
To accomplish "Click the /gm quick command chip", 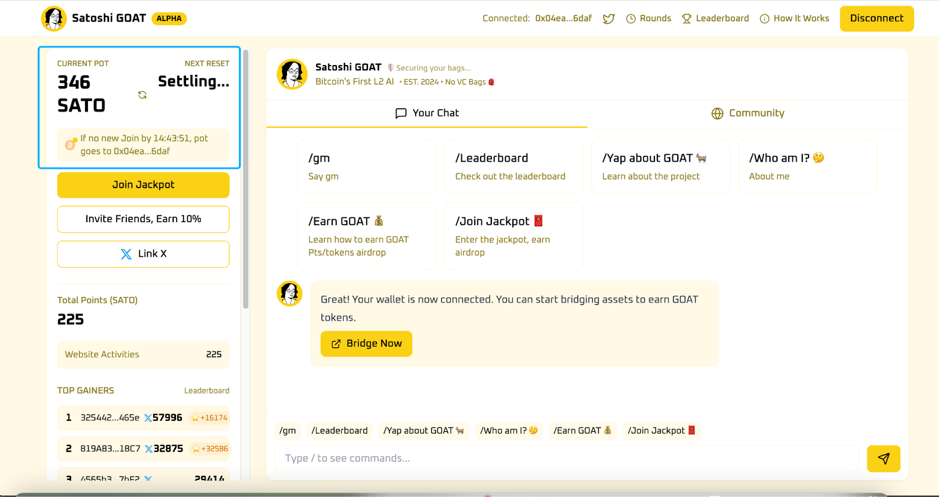I will pos(288,431).
